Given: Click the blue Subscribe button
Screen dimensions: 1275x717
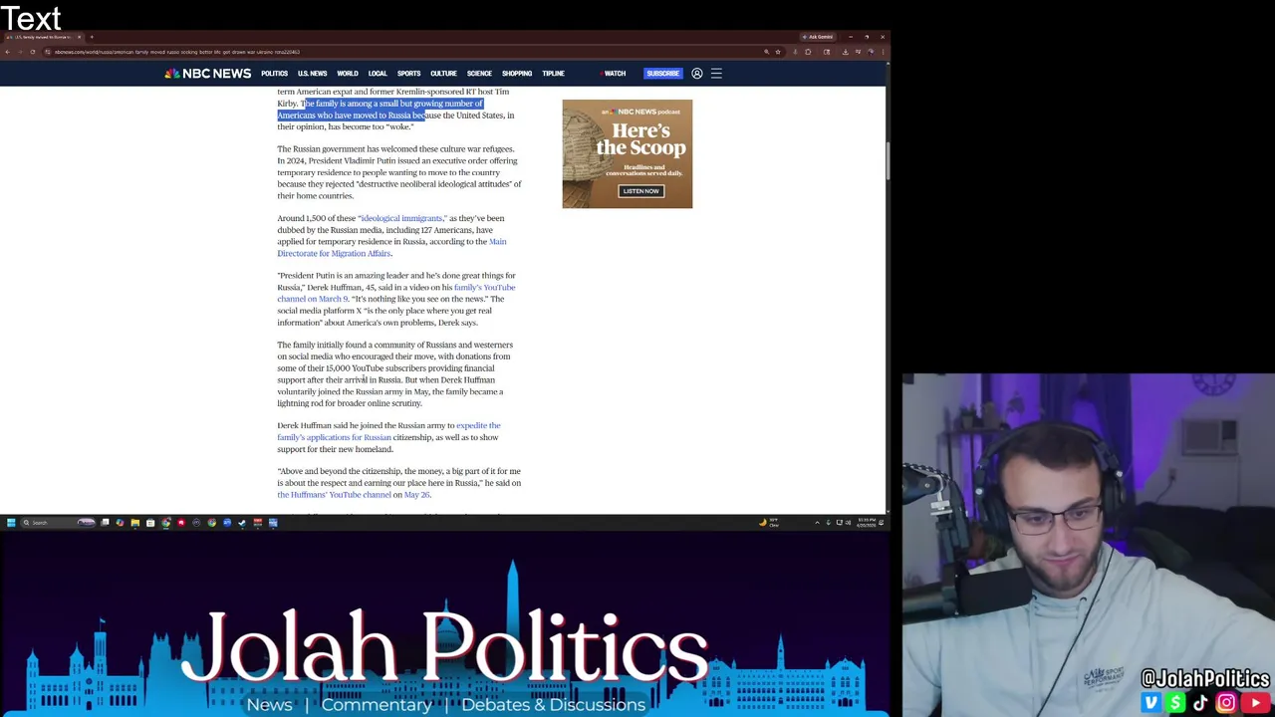Looking at the screenshot, I should click(662, 74).
